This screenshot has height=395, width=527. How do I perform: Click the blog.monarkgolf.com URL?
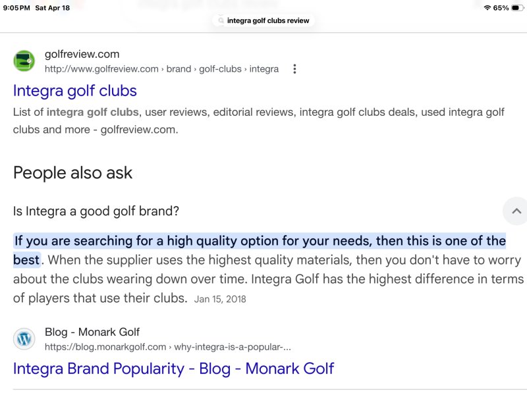point(168,347)
